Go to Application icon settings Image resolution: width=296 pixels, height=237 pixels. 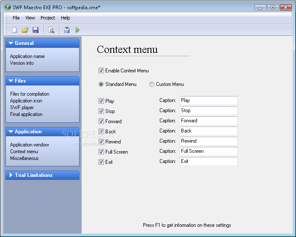[x=26, y=101]
